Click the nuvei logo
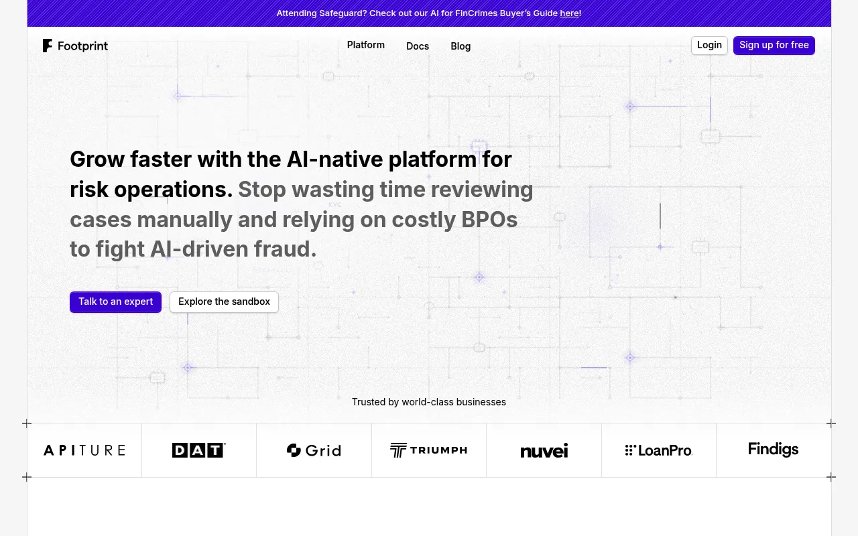 [x=544, y=451]
